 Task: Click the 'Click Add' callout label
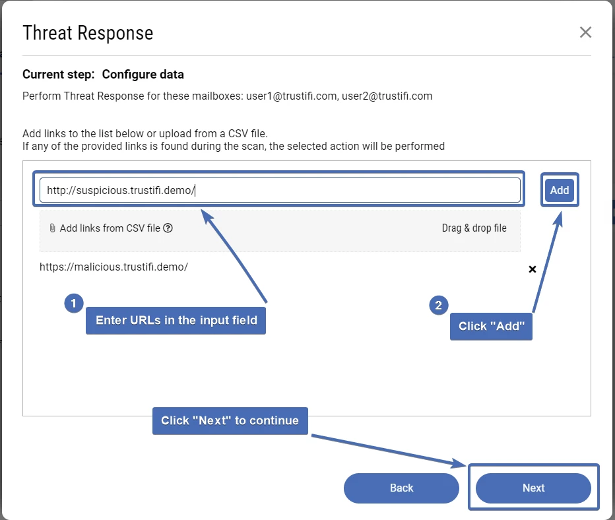pyautogui.click(x=491, y=326)
